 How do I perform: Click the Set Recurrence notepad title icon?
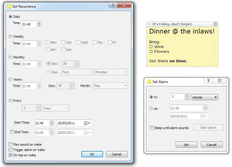click(x=9, y=6)
